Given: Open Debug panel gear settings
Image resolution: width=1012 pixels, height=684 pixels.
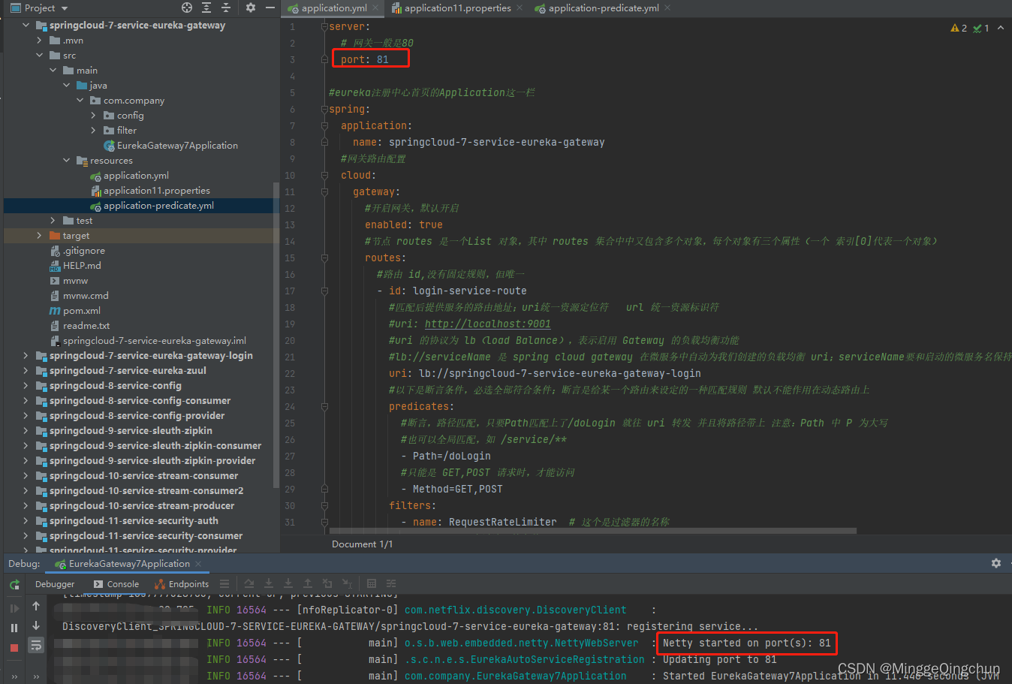Looking at the screenshot, I should [996, 563].
